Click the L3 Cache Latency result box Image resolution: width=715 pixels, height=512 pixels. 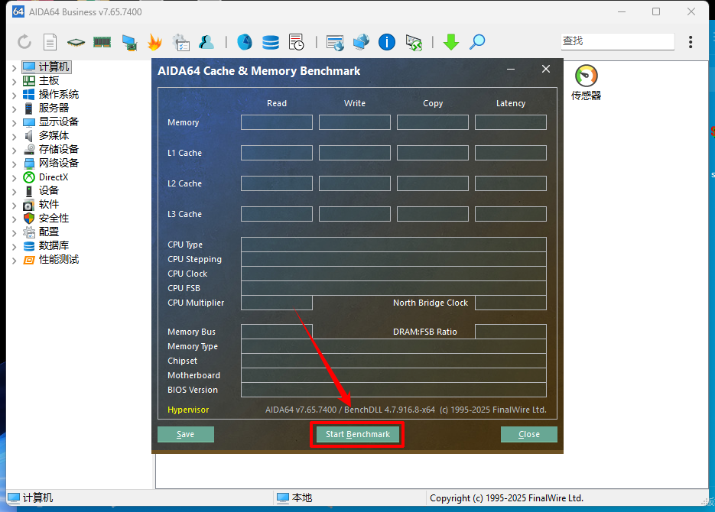click(x=511, y=214)
